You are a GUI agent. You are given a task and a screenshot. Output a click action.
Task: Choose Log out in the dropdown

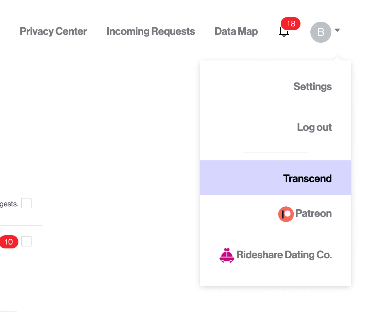[x=314, y=128]
